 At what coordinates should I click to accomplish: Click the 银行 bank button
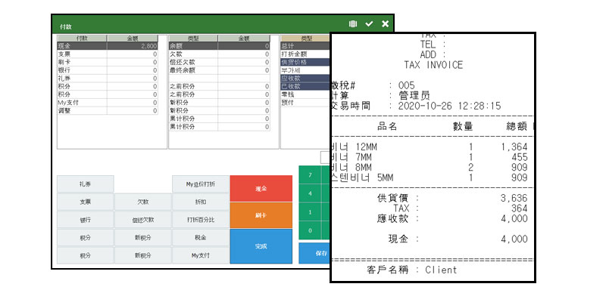pos(86,220)
